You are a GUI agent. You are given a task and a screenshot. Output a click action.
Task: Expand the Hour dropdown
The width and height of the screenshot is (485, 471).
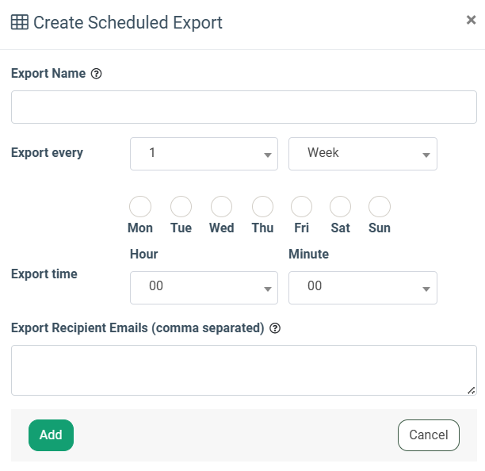204,287
